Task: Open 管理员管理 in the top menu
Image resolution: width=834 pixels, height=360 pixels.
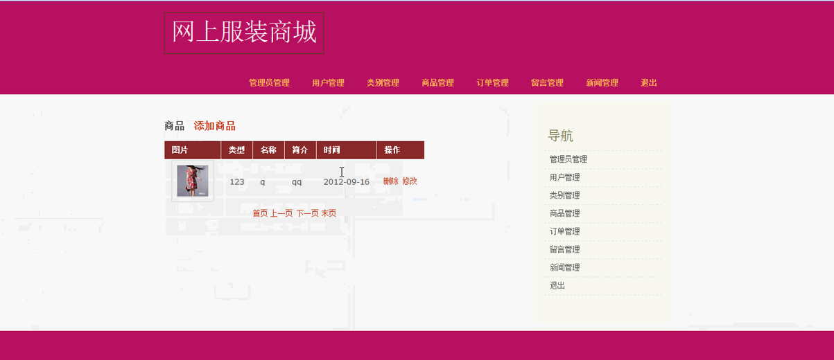Action: [269, 83]
